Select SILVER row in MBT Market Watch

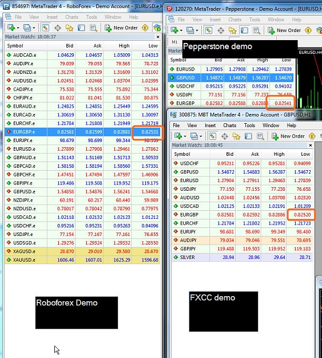pos(242,257)
